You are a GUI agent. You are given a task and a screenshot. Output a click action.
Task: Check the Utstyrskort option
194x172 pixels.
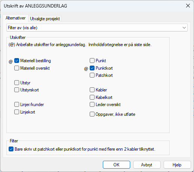17,90
